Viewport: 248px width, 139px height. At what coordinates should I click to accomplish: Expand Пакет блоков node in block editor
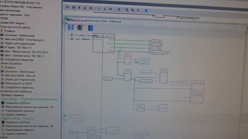[68, 39]
